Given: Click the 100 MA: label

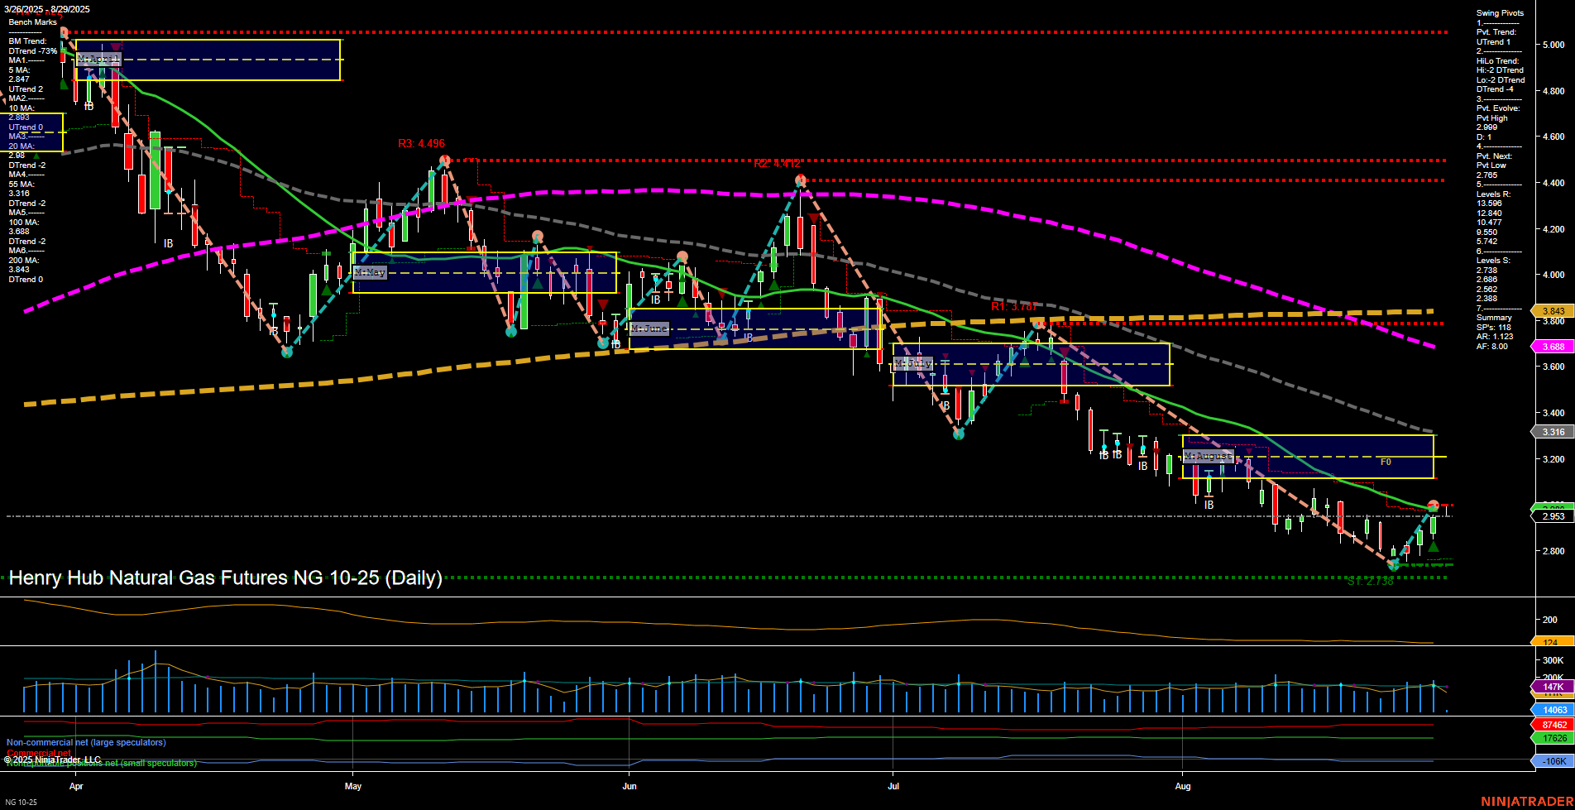Looking at the screenshot, I should tap(24, 223).
